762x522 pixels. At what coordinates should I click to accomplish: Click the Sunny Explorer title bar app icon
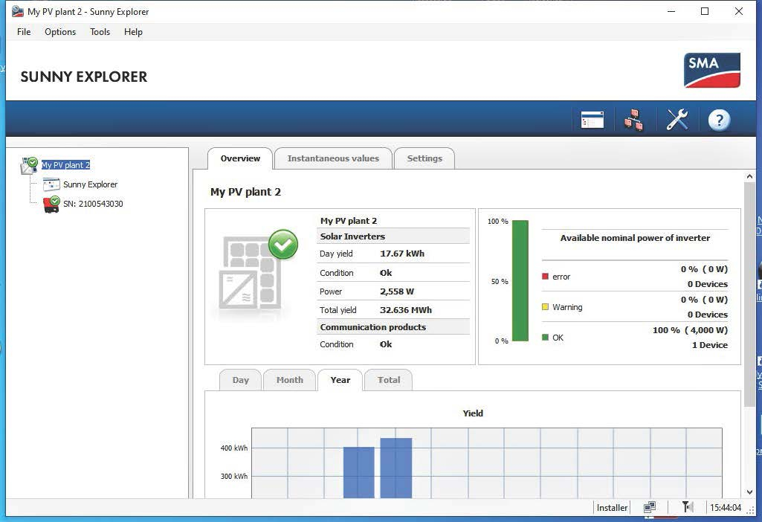coord(18,11)
